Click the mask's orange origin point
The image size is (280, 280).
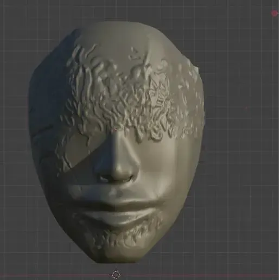pyautogui.click(x=115, y=129)
